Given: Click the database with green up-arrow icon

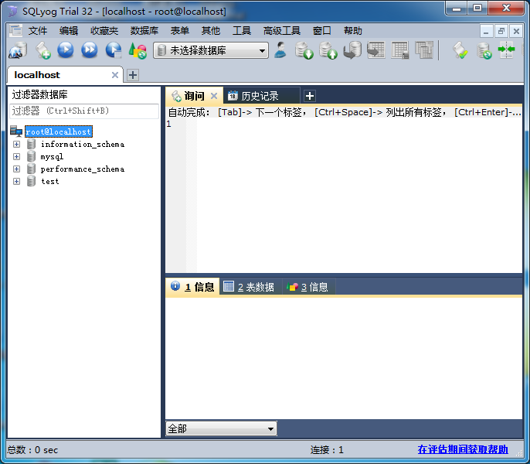Looking at the screenshot, I should tap(328, 50).
